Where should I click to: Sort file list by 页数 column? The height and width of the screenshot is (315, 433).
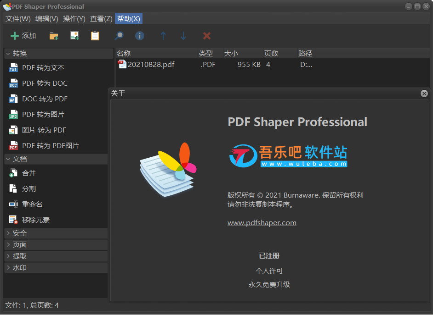pos(280,54)
